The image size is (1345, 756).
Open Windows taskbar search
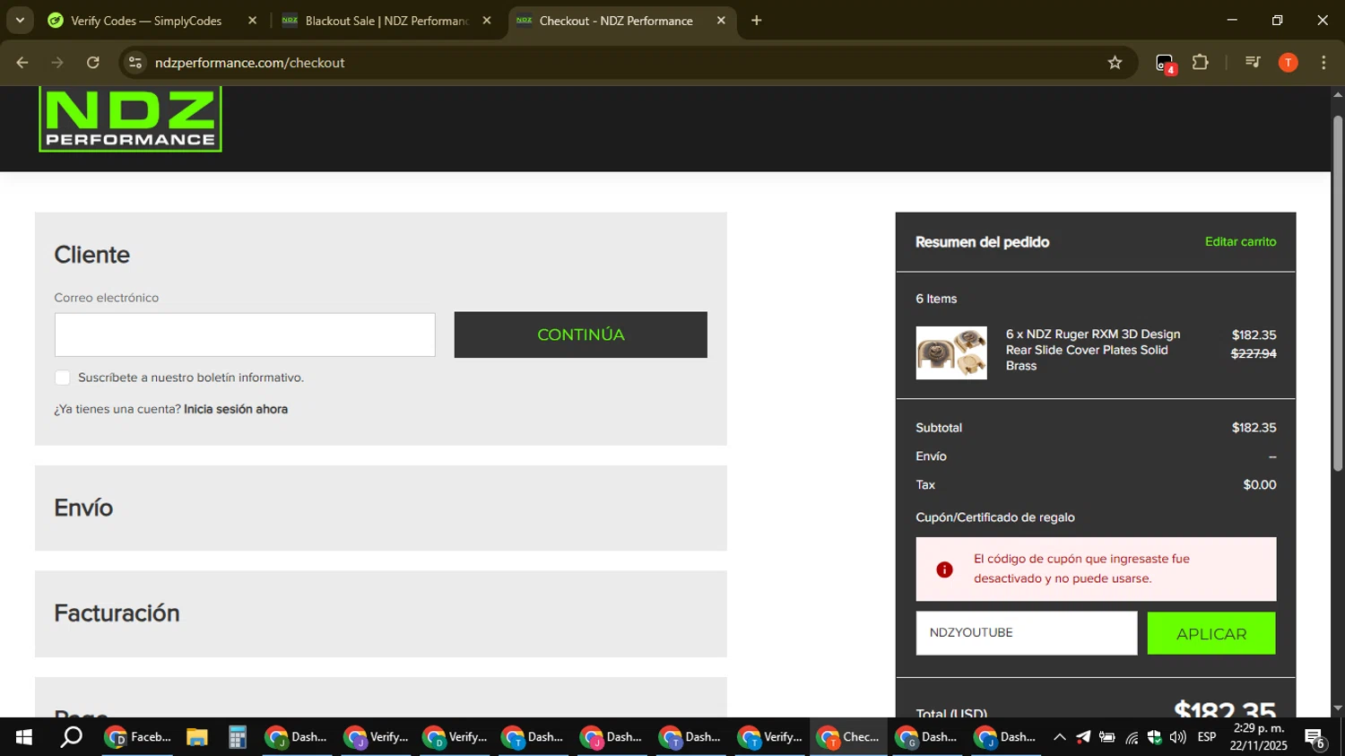click(x=71, y=737)
